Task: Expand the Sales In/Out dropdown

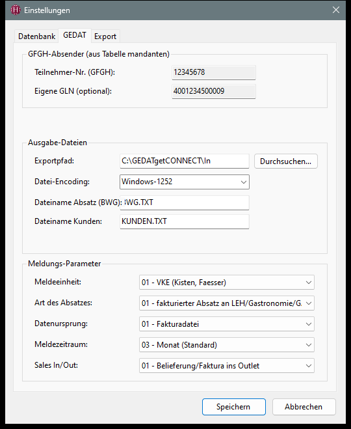Action: click(227, 365)
